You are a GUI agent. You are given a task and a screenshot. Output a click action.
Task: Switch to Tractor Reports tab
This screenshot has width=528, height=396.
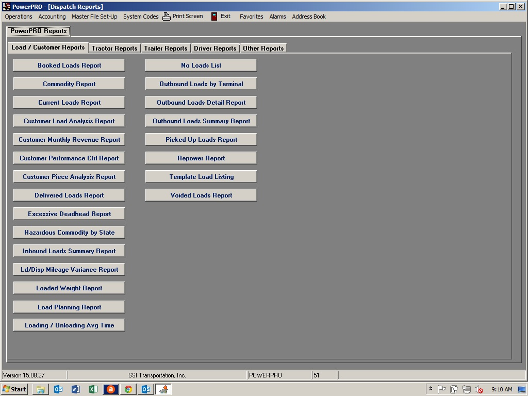[114, 48]
